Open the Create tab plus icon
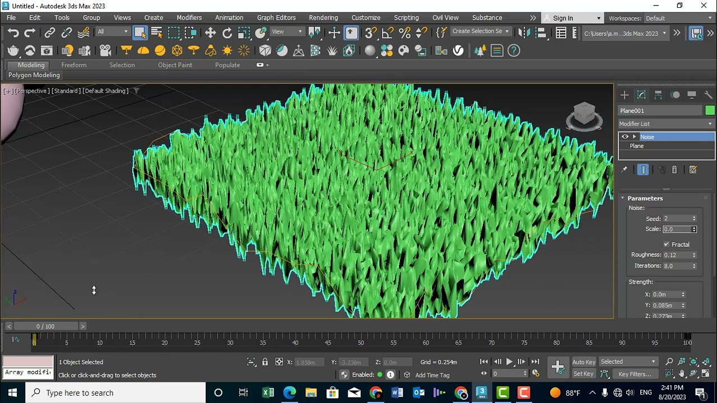The height and width of the screenshot is (403, 717). [x=625, y=95]
